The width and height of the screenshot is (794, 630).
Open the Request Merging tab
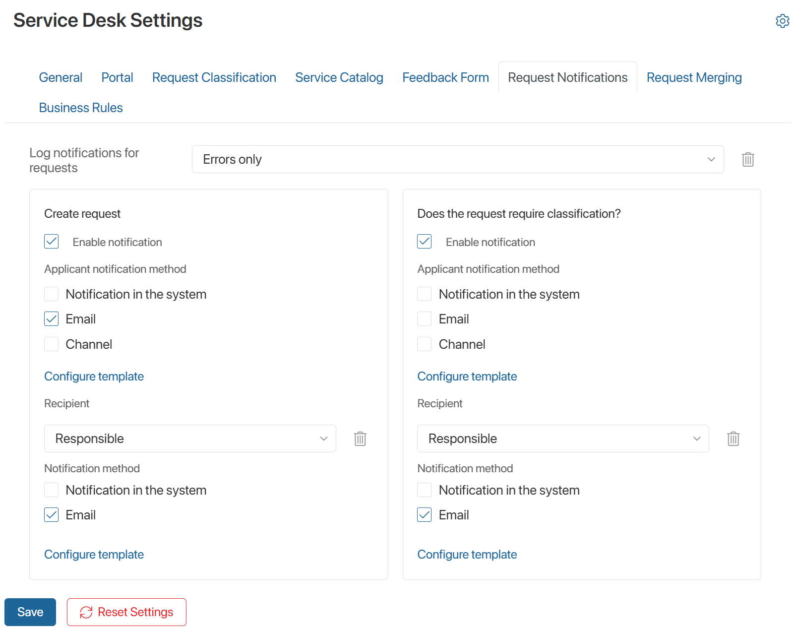click(694, 77)
